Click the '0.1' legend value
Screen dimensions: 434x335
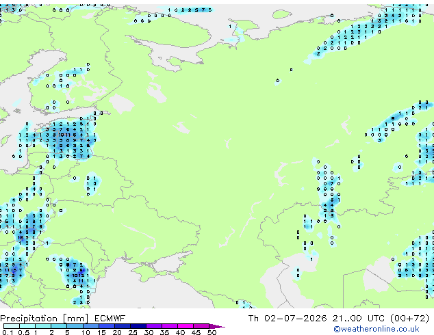8,332
